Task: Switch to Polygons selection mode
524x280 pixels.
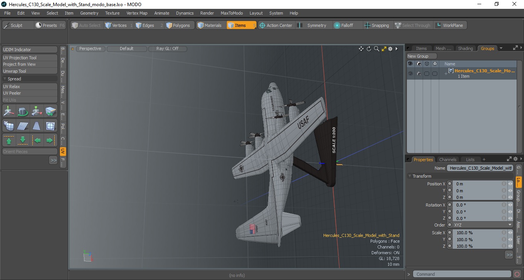Action: click(180, 25)
